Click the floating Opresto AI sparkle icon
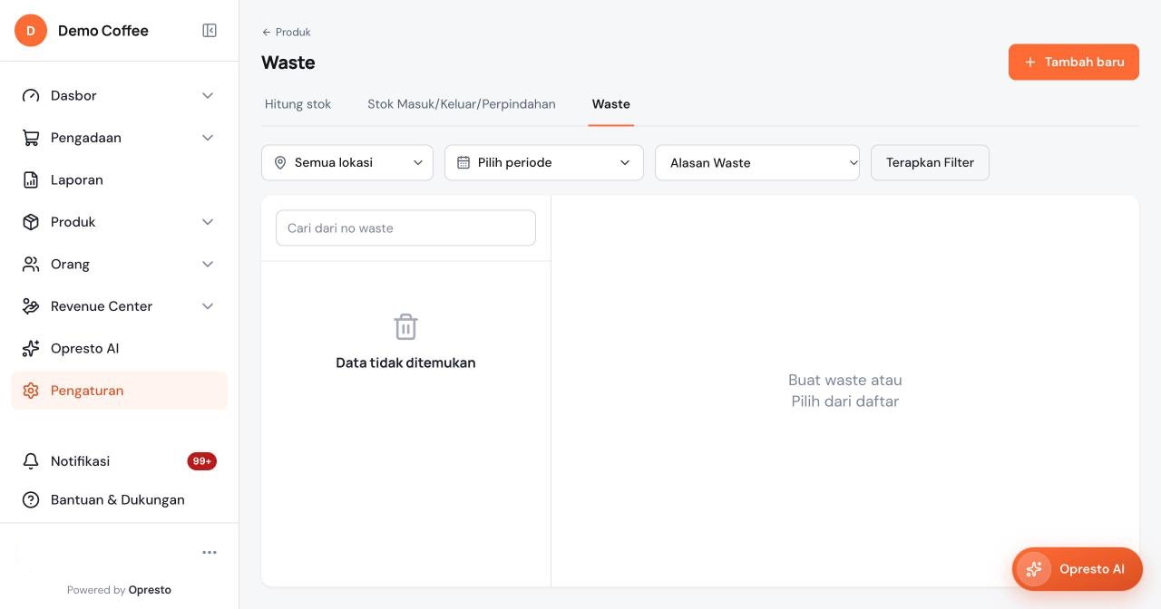The height and width of the screenshot is (609, 1161). click(1033, 569)
